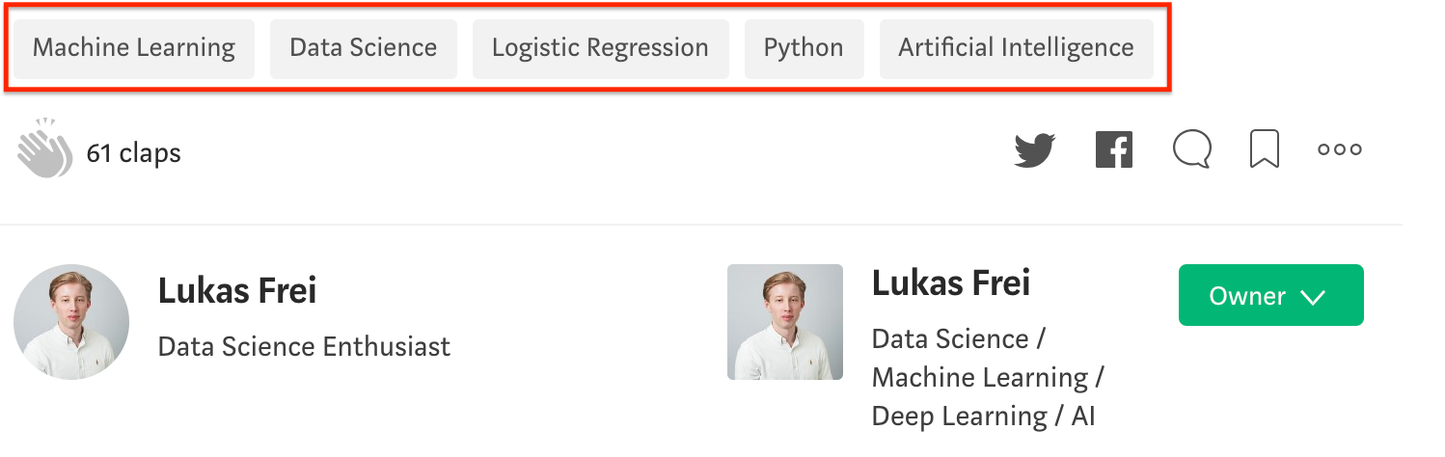Click the Lukas Frei name beside the Owner button
Image resolution: width=1445 pixels, height=457 pixels.
tap(951, 283)
